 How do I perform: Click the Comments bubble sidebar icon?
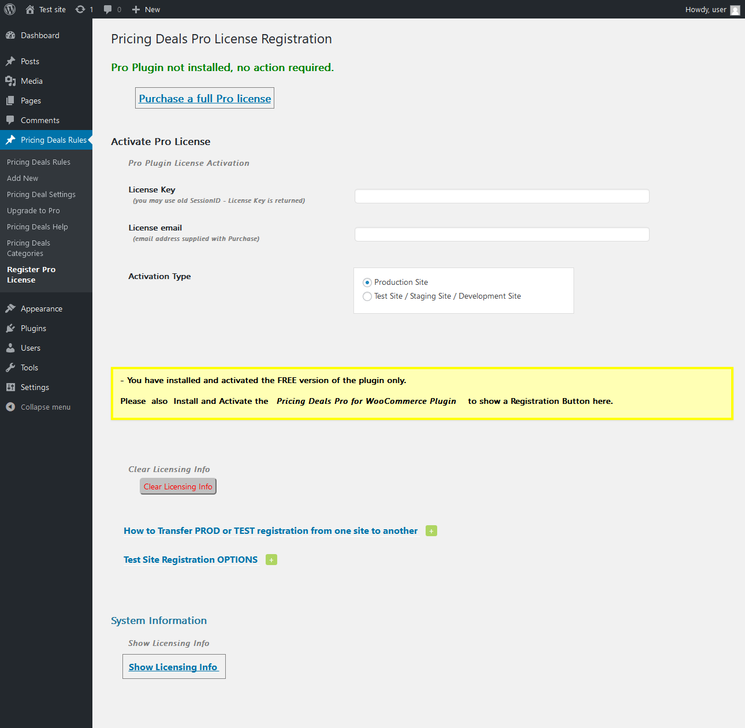click(10, 120)
